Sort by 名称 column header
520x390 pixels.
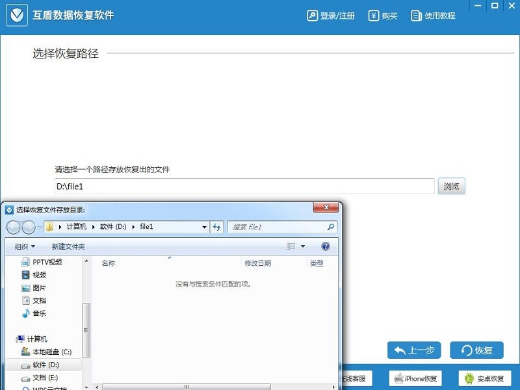coord(108,263)
